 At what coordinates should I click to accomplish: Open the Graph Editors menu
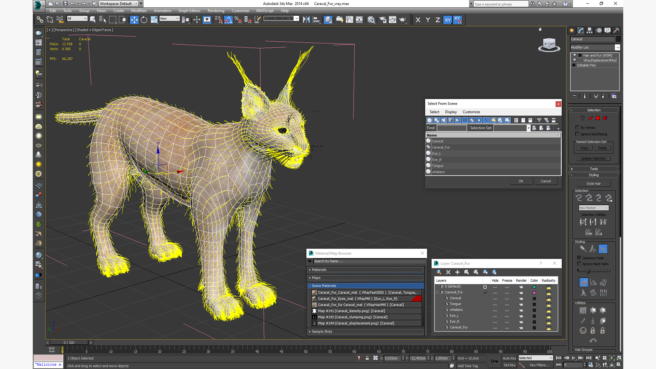point(189,11)
